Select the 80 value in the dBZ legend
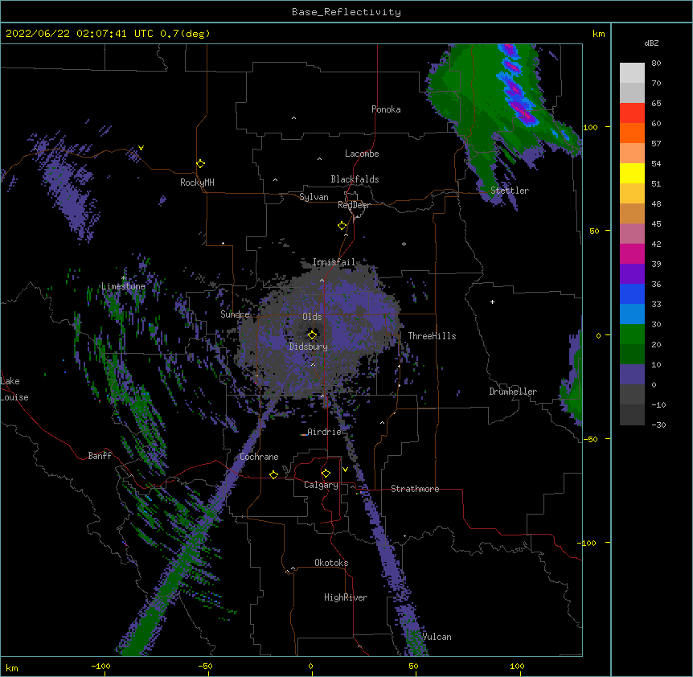Viewport: 693px width, 677px height. 656,64
